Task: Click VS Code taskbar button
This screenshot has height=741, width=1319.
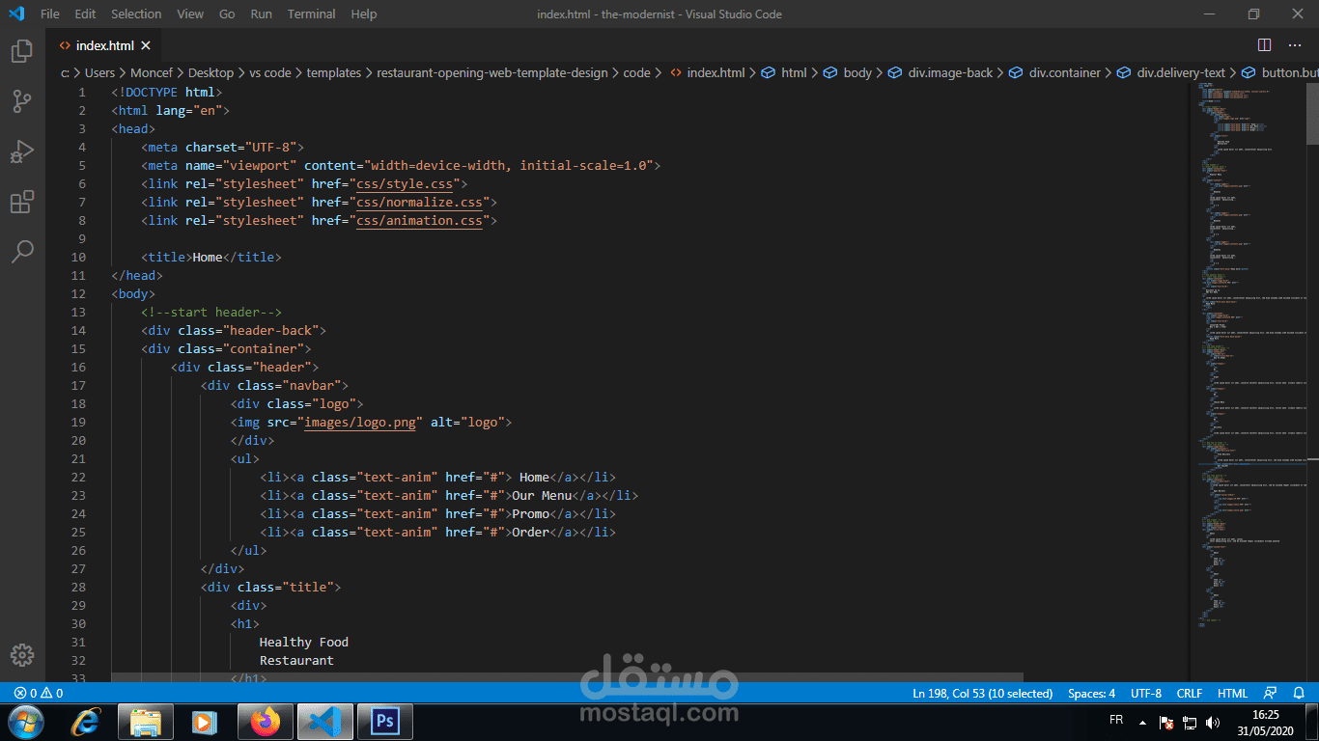Action: pos(324,722)
